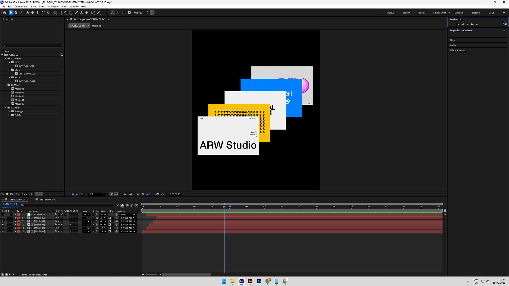Image resolution: width=509 pixels, height=286 pixels.
Task: Select the SYSTEM 09 9X16 composition
Action: [27, 74]
